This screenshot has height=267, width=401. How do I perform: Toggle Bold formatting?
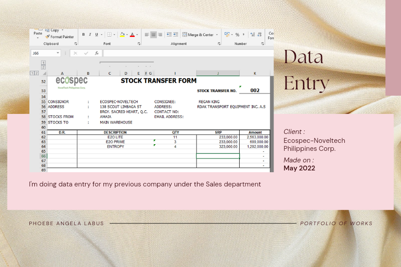83,35
